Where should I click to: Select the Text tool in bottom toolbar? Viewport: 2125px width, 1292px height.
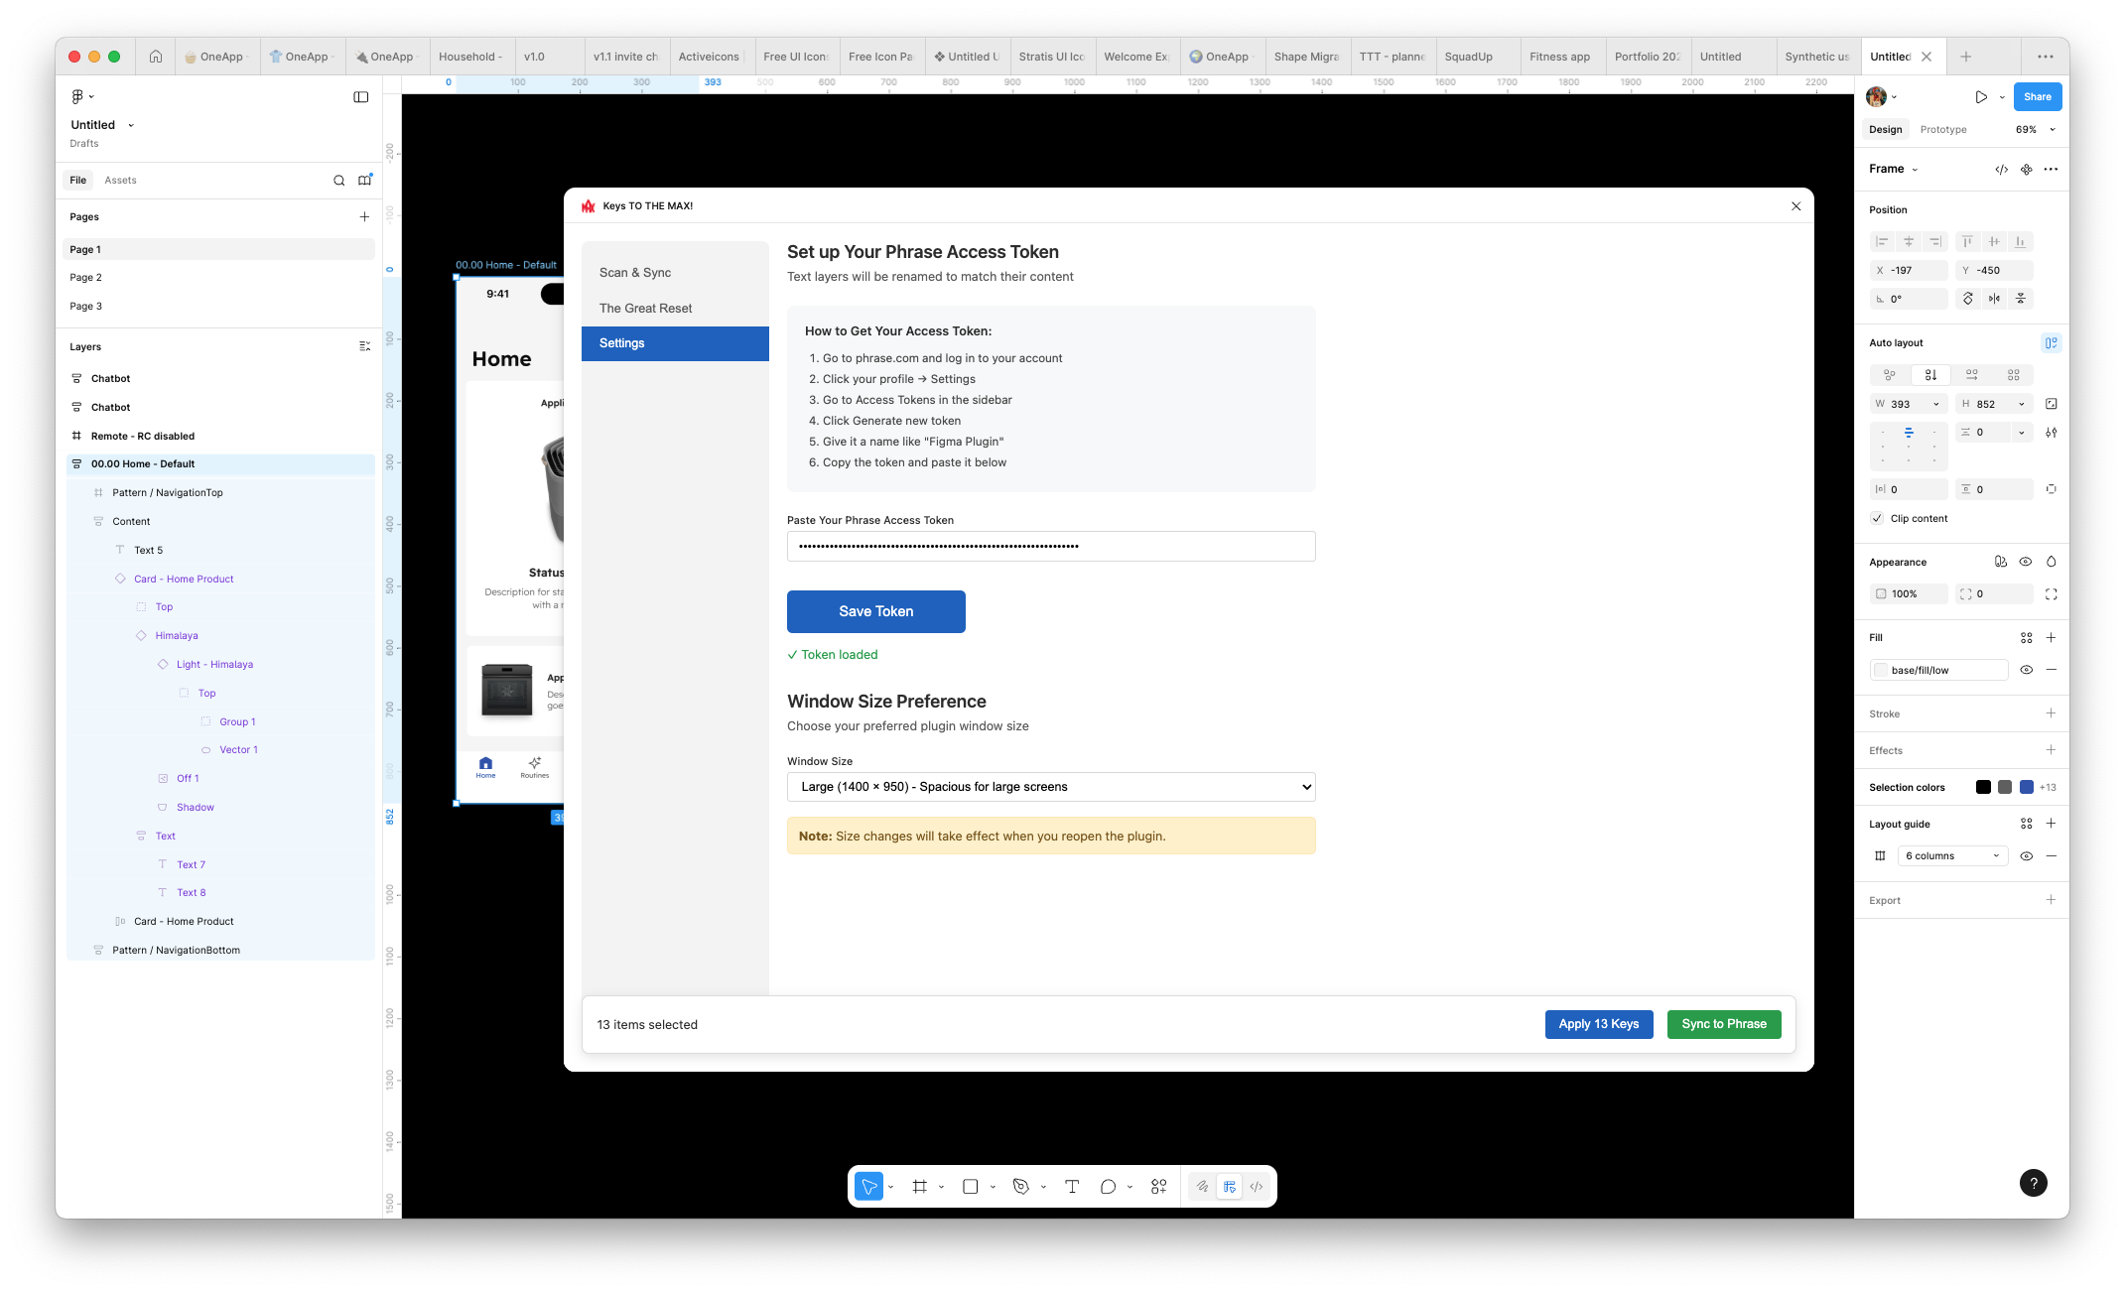pyautogui.click(x=1072, y=1187)
